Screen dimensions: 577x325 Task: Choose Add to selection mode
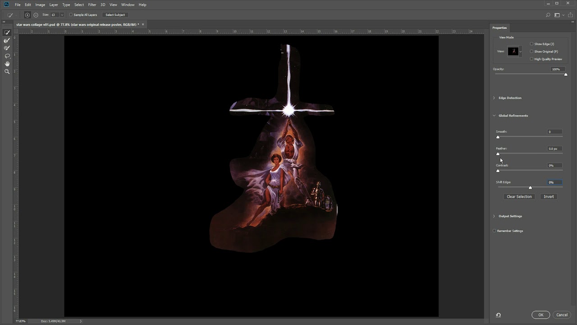pos(27,15)
